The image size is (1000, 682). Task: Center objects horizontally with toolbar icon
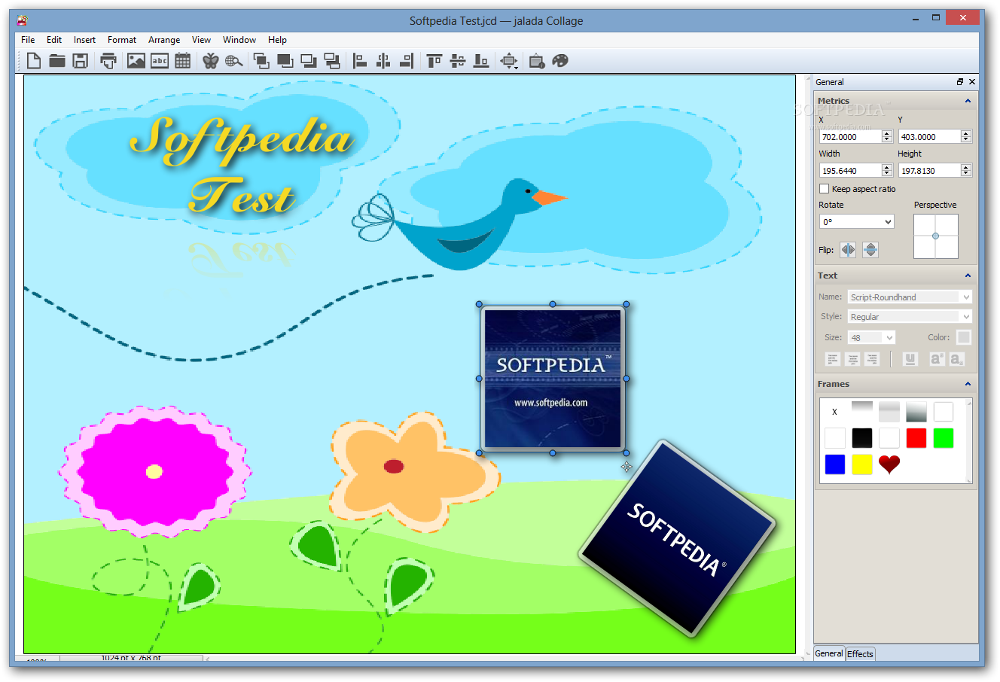(x=383, y=61)
